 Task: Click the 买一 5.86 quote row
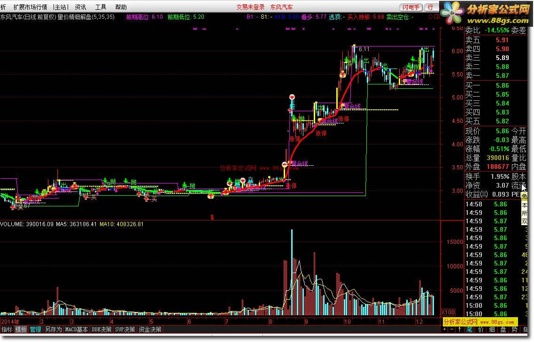pyautogui.click(x=495, y=85)
